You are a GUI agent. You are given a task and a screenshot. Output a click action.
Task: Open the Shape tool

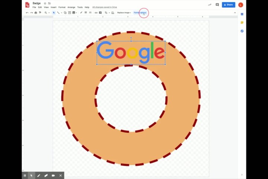(65, 13)
